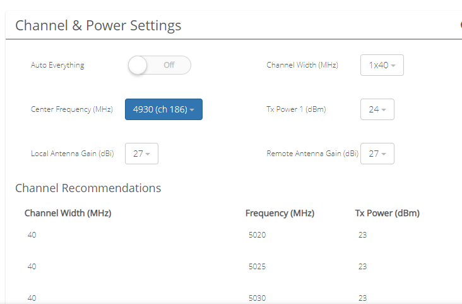Open the Remote Antenna Gain dropdown
This screenshot has width=462, height=304.
377,154
